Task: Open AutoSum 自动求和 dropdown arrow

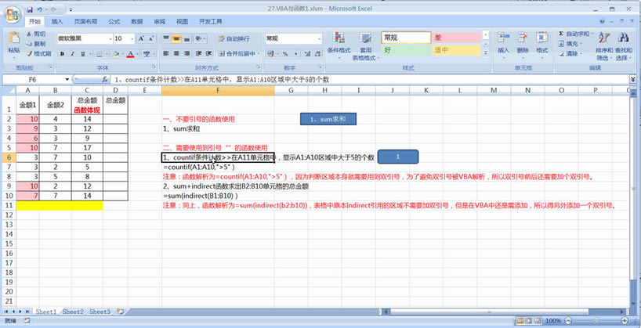Action: tap(591, 34)
